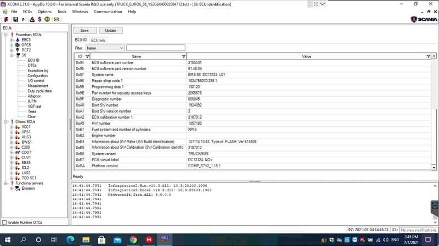Click the Windows Start button
This screenshot has width=439, height=246.
(x=8, y=240)
